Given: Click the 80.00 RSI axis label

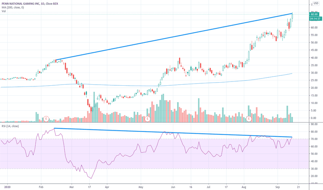Looking at the screenshot, I should point(314,132).
